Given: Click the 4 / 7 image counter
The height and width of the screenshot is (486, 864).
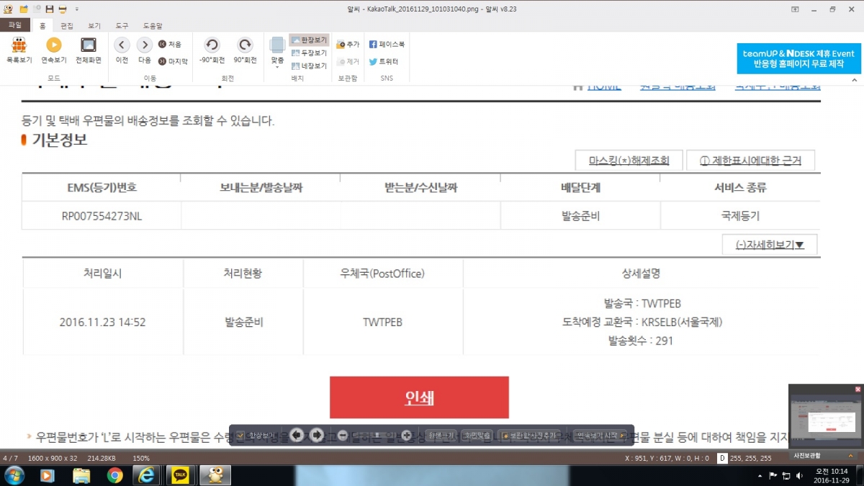Looking at the screenshot, I should click(x=11, y=458).
